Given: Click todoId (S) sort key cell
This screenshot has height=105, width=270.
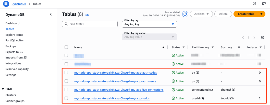Looking at the screenshot, I should coord(227,98).
